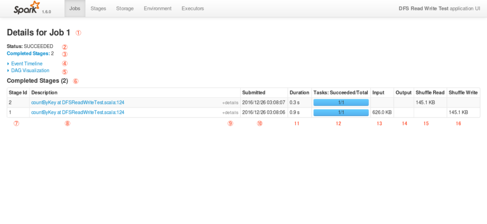Click the 626.0 KB input value
Viewport: 487px width, 224px height.
pos(382,112)
